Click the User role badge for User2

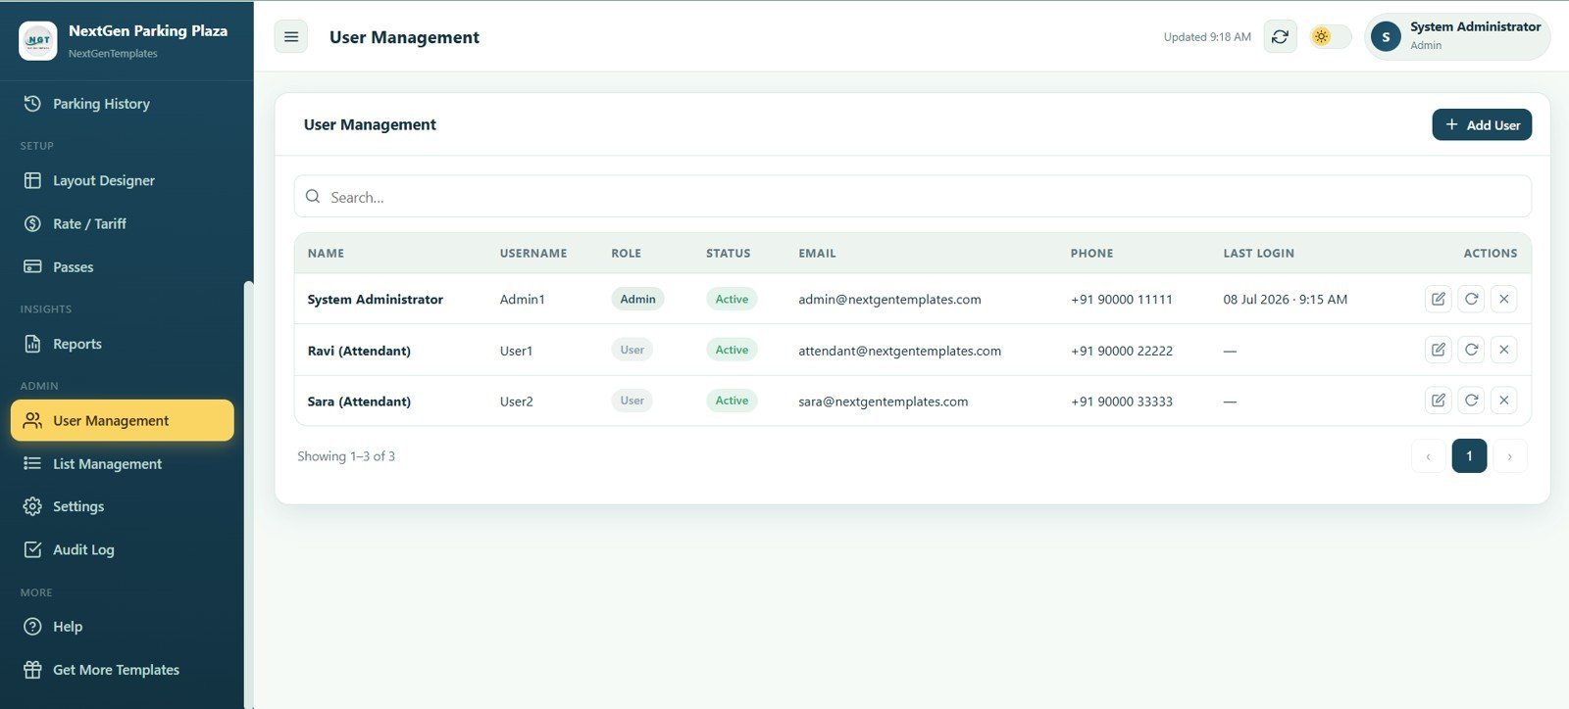pos(632,401)
